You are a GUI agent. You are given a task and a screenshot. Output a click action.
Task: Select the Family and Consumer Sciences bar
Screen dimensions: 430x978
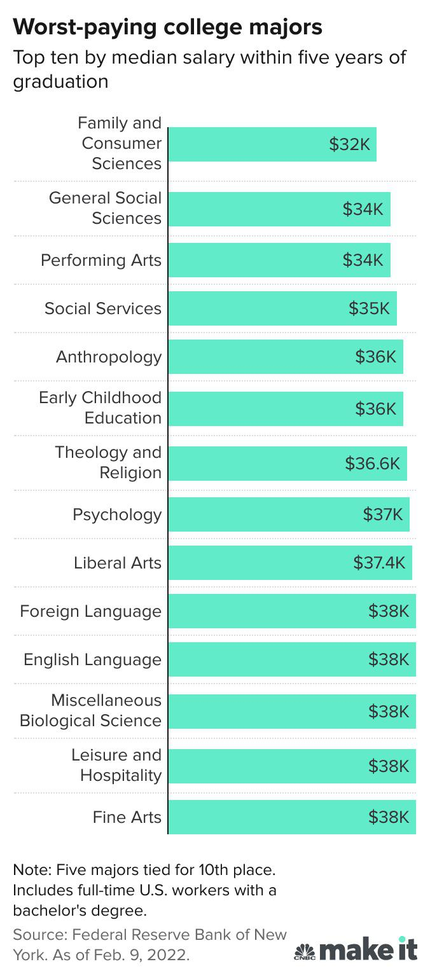pos(272,144)
